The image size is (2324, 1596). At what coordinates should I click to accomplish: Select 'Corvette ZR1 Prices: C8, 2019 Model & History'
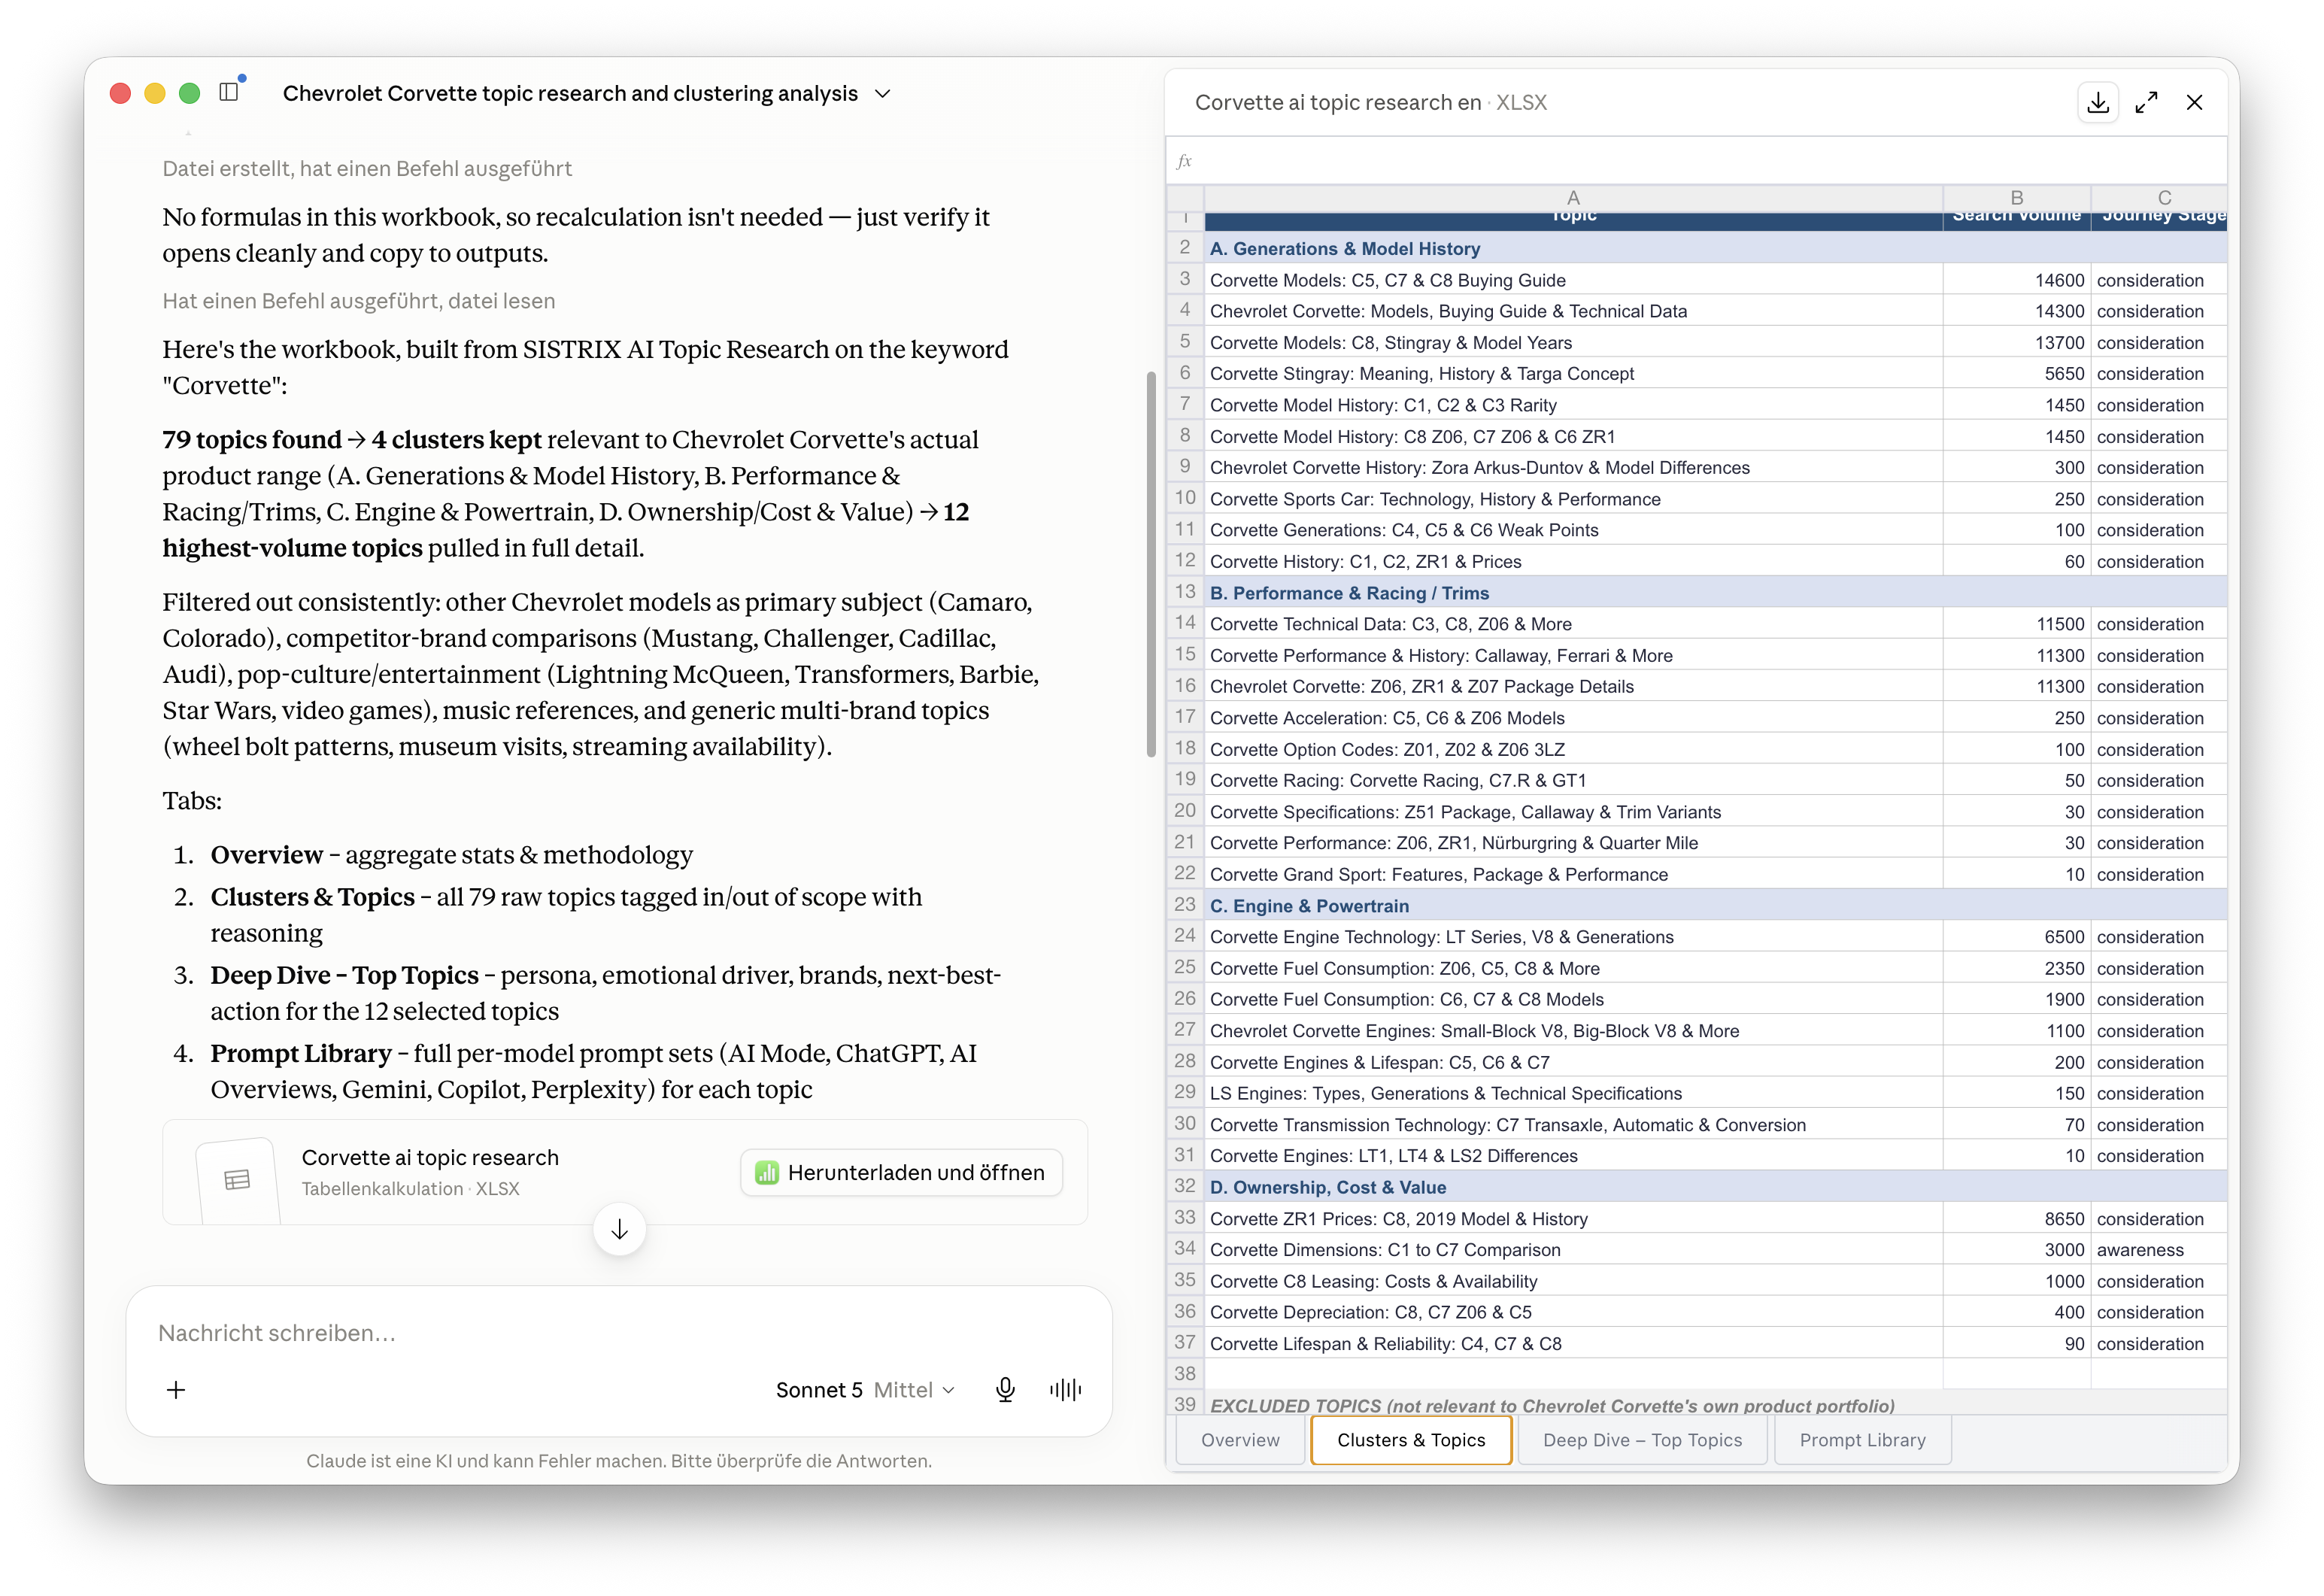tap(1573, 1219)
